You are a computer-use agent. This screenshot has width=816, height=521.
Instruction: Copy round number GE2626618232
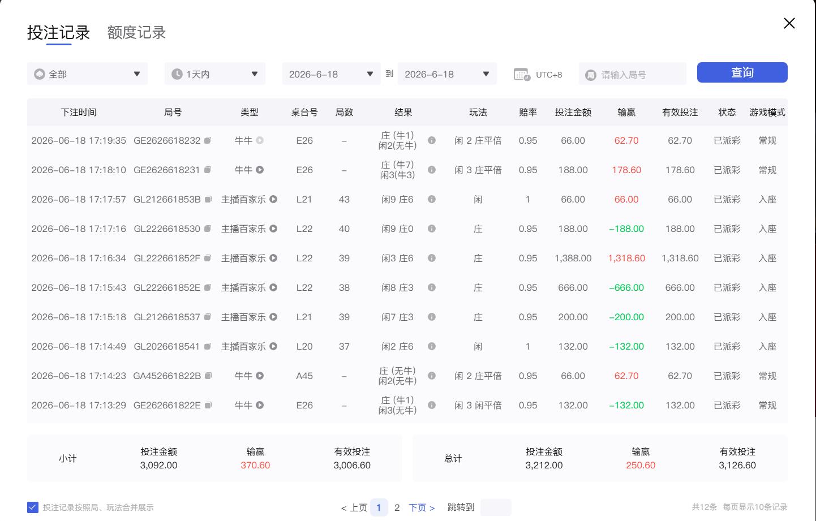[208, 140]
